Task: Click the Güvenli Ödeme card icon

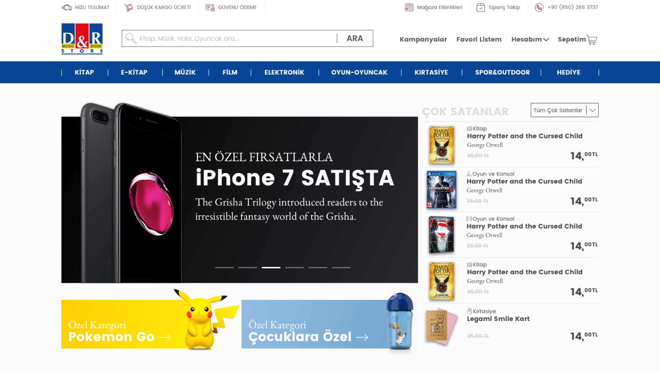Action: pyautogui.click(x=210, y=7)
